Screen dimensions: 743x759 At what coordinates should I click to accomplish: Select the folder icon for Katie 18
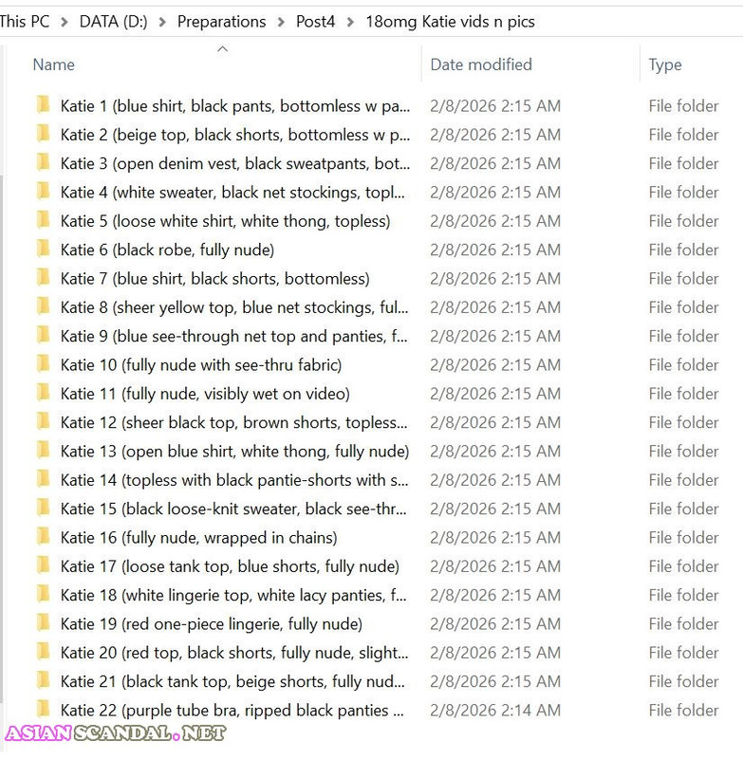43,594
